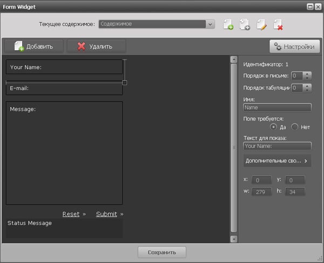This screenshot has height=263, width=324.
Task: Click the Удалить delete field button
Action: [x=96, y=46]
